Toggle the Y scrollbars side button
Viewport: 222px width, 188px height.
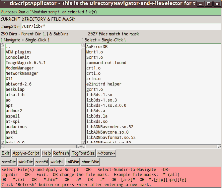pyautogui.click(x=106, y=153)
